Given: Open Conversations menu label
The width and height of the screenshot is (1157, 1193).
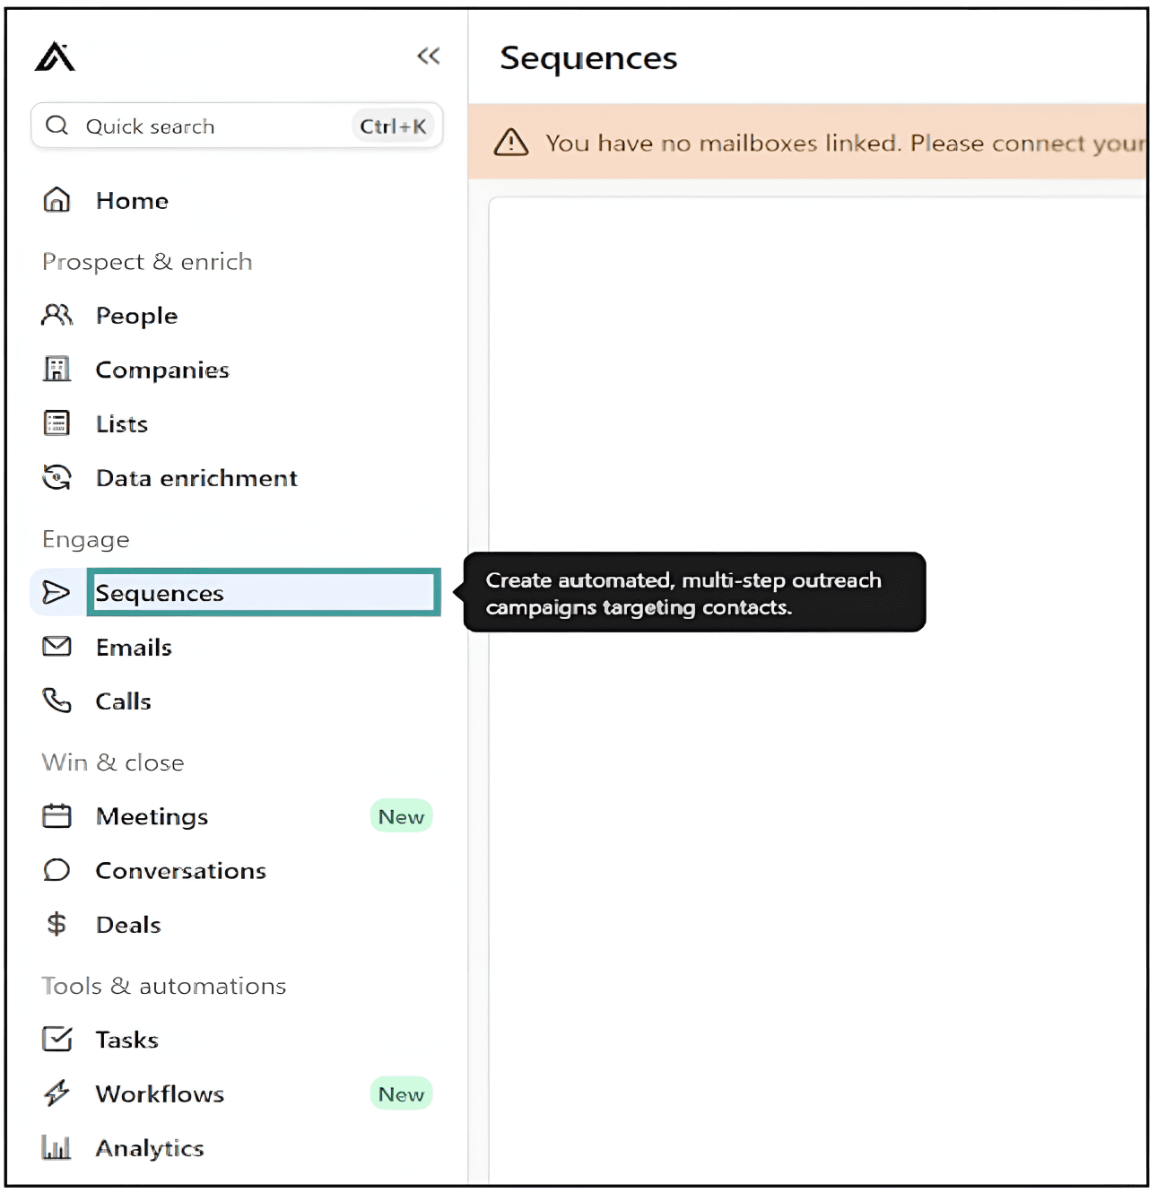Looking at the screenshot, I should 180,871.
